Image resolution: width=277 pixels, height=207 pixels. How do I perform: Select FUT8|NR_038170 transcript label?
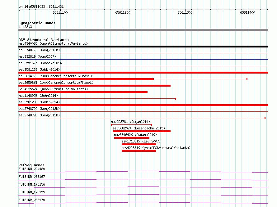pyautogui.click(x=32, y=200)
